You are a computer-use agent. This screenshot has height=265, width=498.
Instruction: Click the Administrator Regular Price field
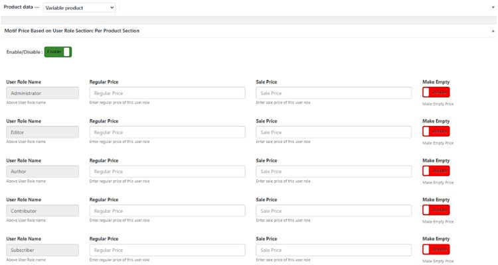(167, 93)
